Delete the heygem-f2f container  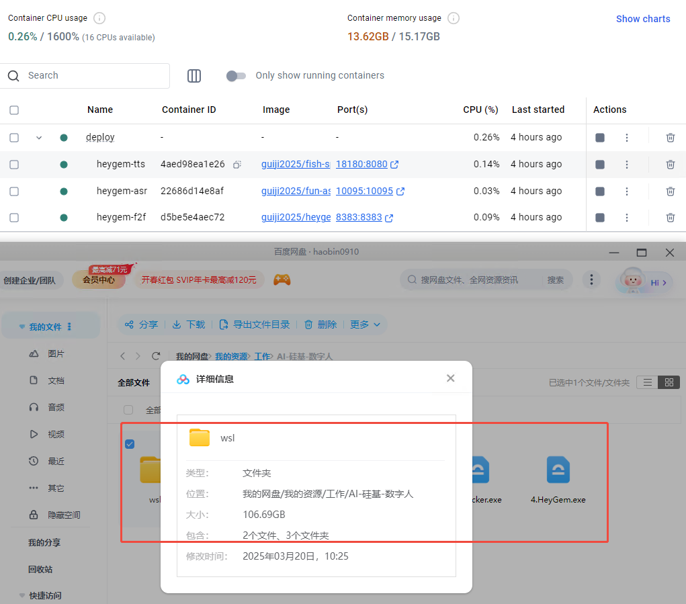pos(670,218)
